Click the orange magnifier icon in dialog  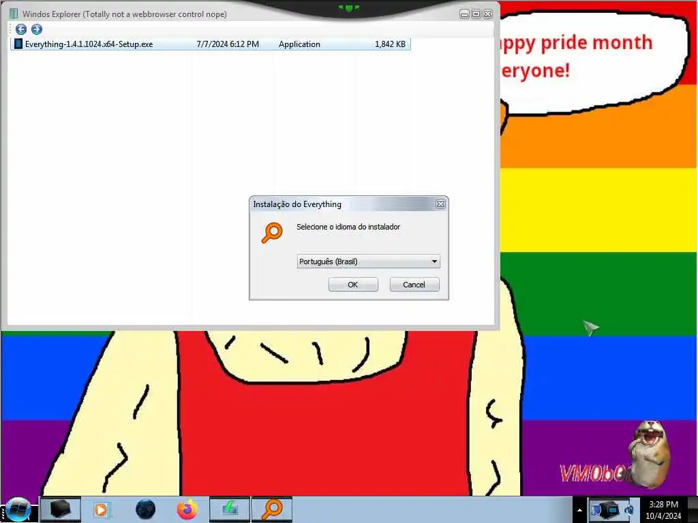[272, 233]
